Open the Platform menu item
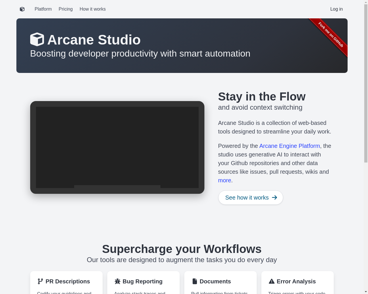 [x=43, y=9]
